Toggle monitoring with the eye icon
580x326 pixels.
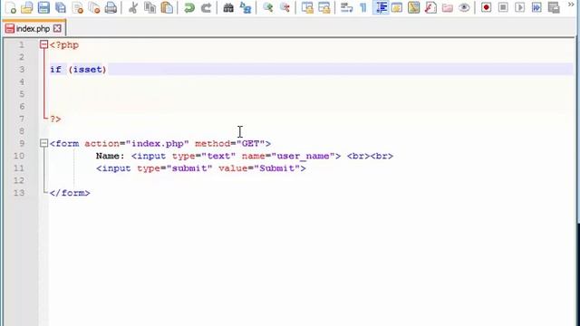464,7
